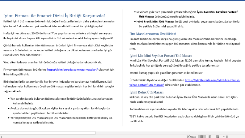This screenshot has width=245, height=138.
Task: Click the zoom out minus button
Action: click(224, 136)
